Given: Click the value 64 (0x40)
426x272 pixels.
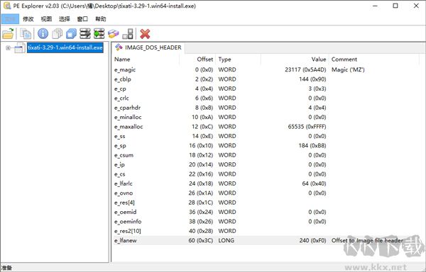Looking at the screenshot, I should coord(314,183).
